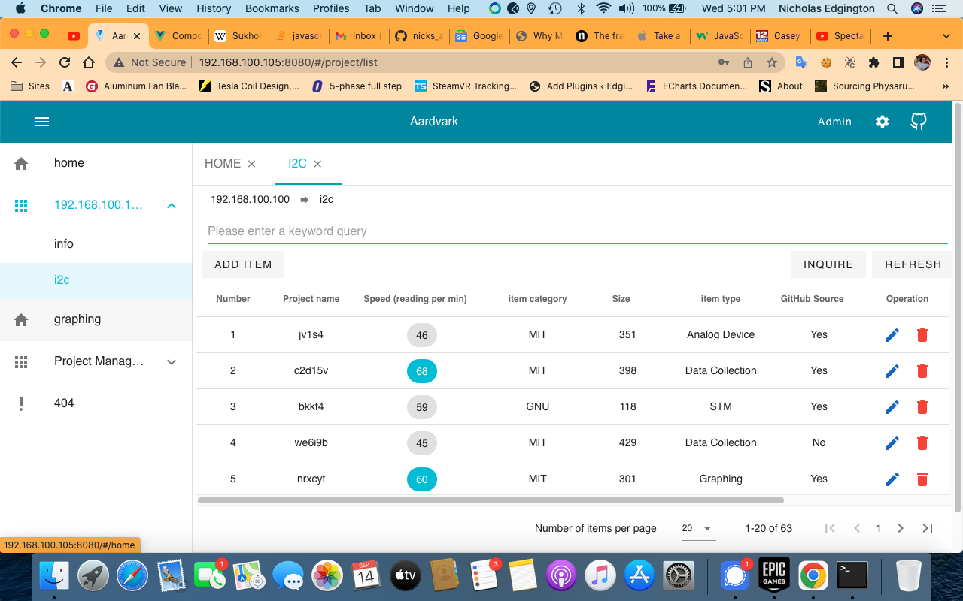The width and height of the screenshot is (963, 601).
Task: Go to the next page of results
Action: point(901,528)
